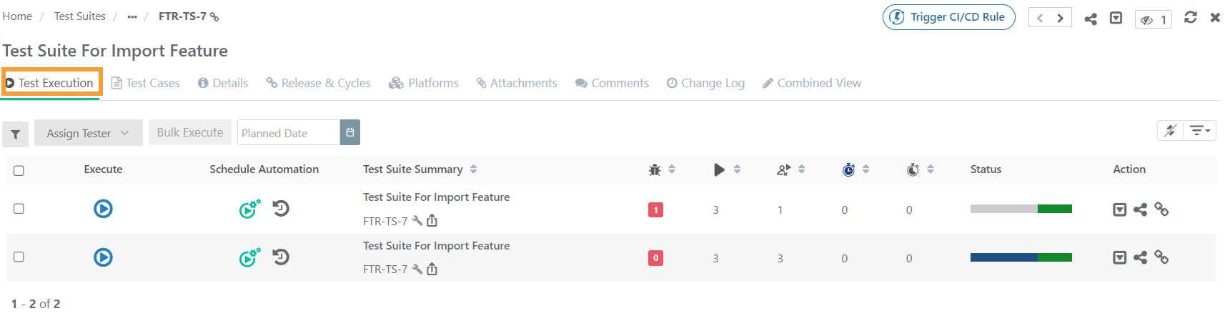Sort by Test Suite Summary column
1230x326 pixels.
click(x=473, y=169)
